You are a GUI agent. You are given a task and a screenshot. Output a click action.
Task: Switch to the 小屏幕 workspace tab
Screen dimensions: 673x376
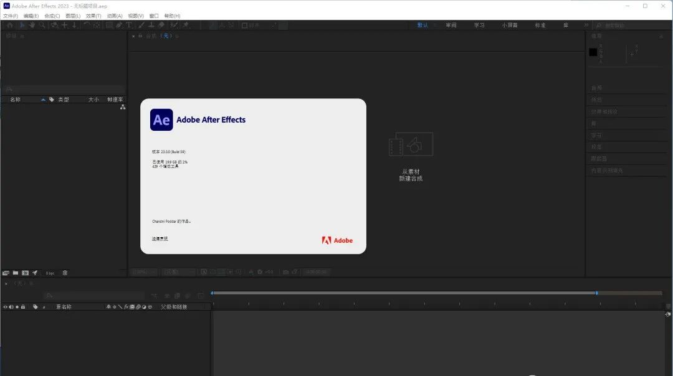510,26
